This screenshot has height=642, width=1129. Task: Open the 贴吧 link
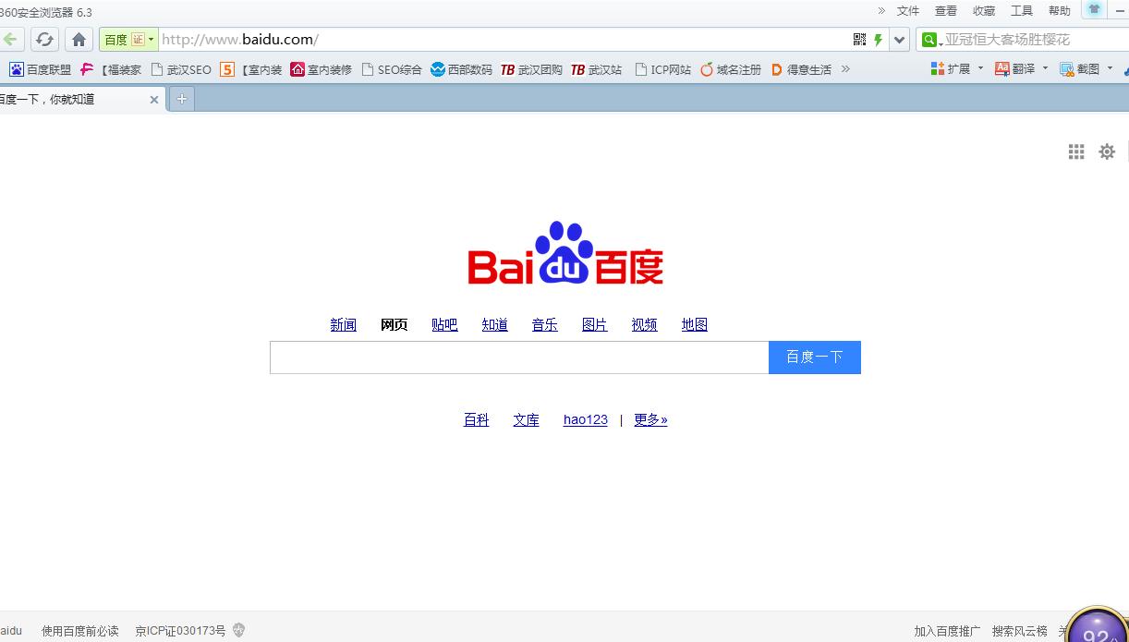pyautogui.click(x=444, y=324)
